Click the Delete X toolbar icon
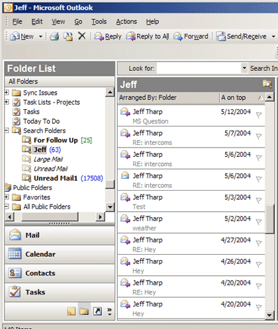The width and height of the screenshot is (278, 329). tap(82, 36)
